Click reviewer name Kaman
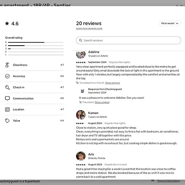 tap(93, 113)
